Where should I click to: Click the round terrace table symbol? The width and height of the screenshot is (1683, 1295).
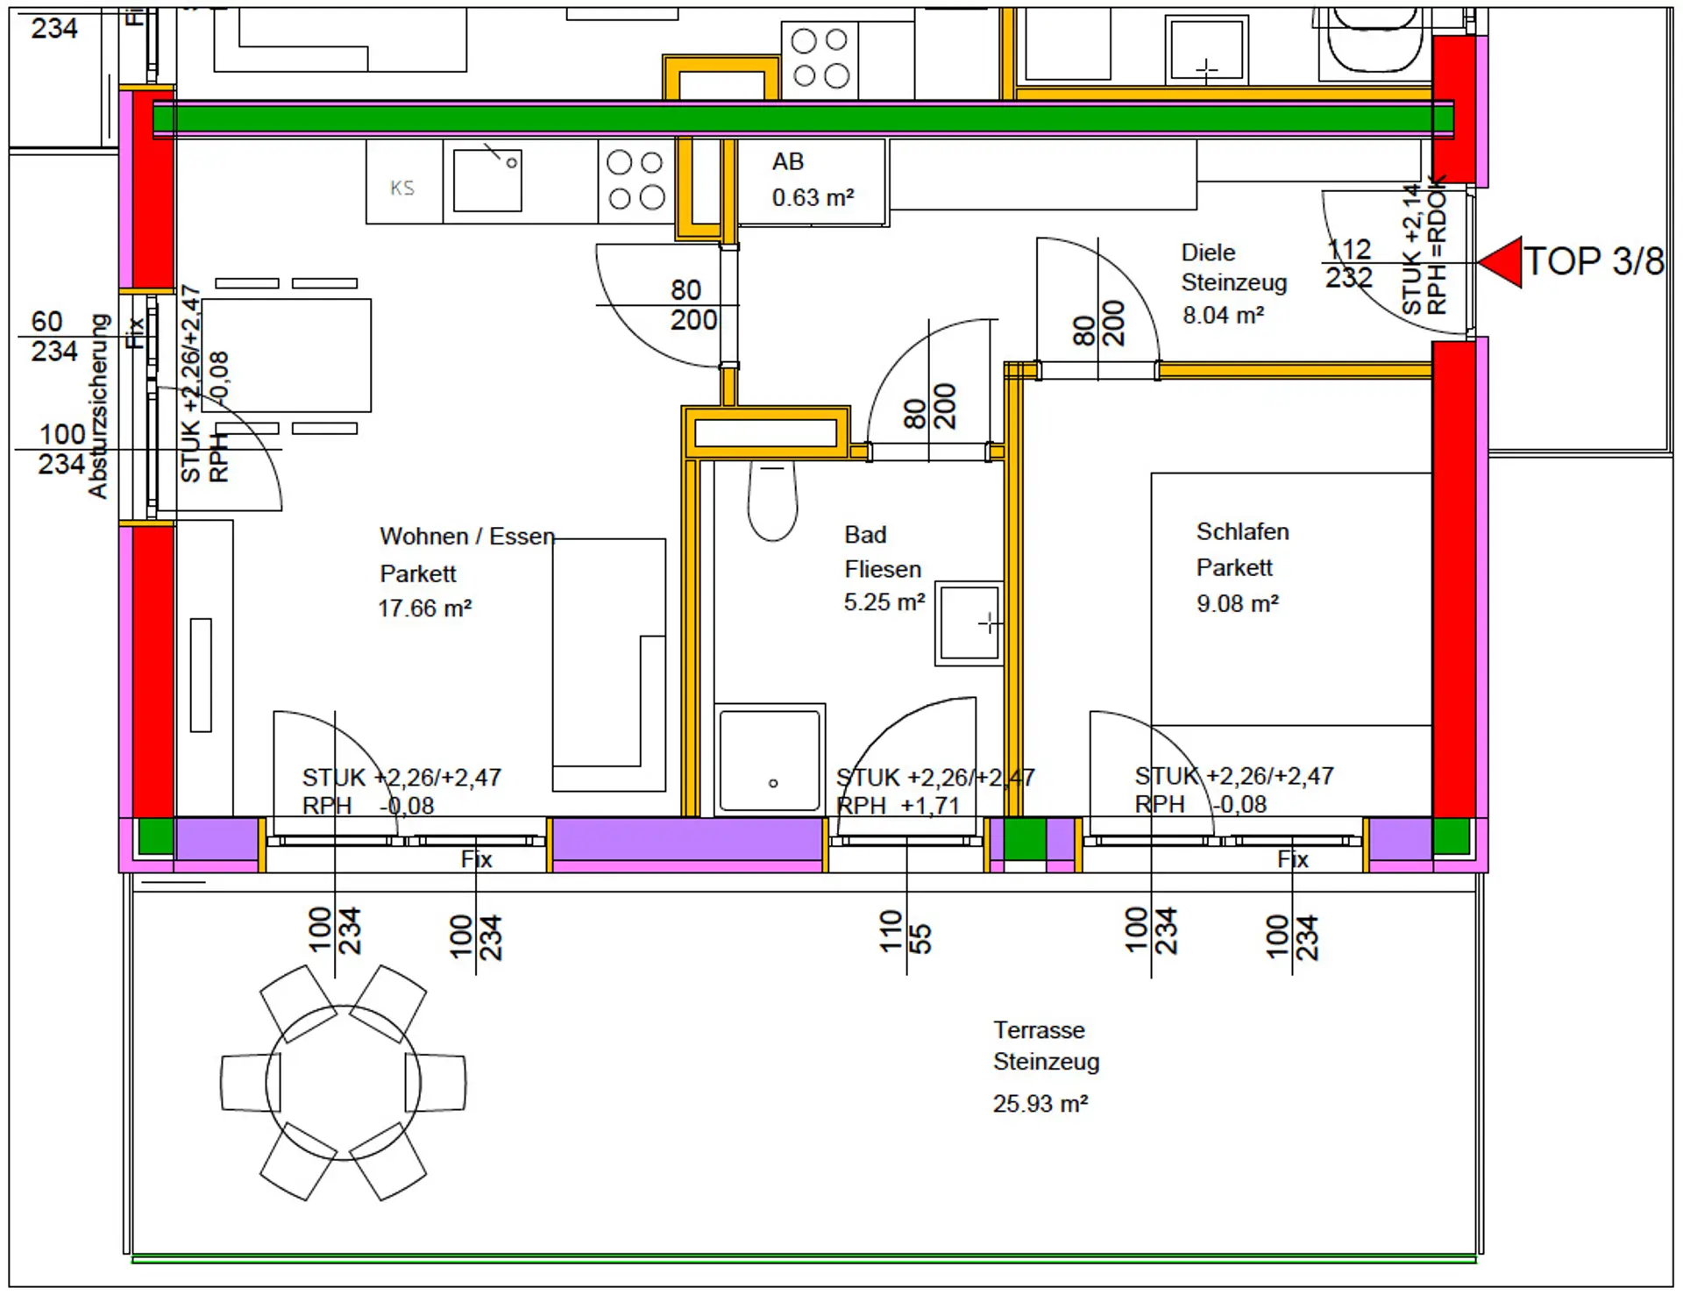point(343,1083)
